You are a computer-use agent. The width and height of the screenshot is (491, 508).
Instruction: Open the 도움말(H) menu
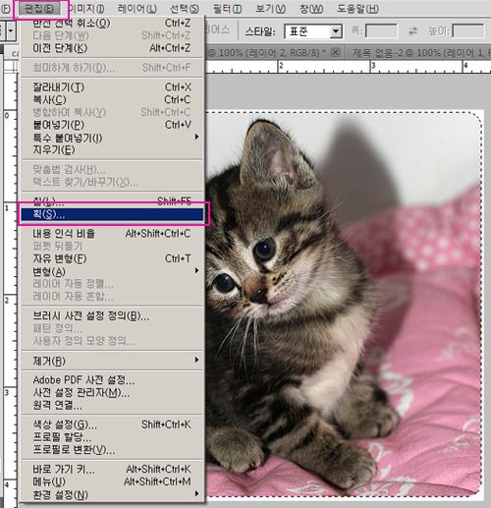click(x=357, y=9)
